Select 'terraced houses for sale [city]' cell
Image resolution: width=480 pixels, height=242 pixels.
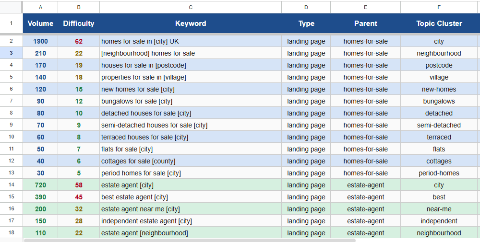click(191, 137)
